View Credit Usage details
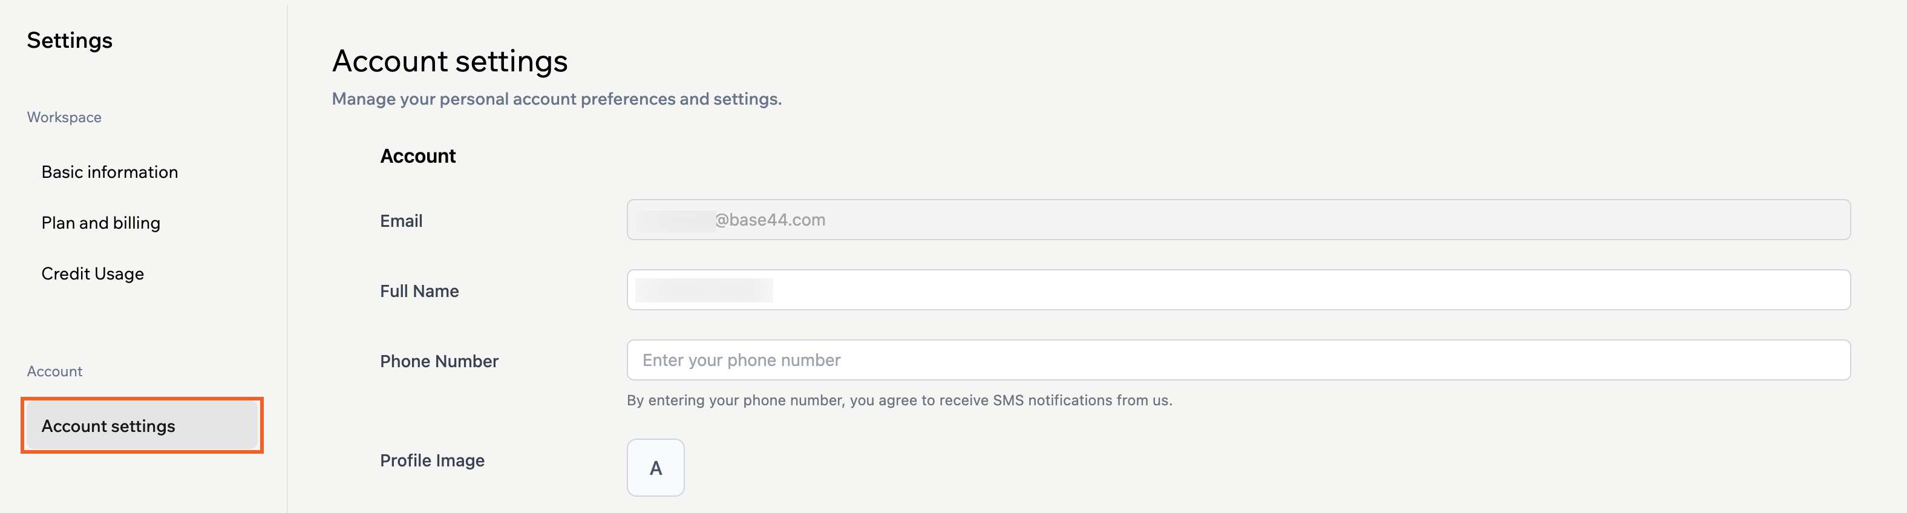Viewport: 1907px width, 513px height. 93,273
